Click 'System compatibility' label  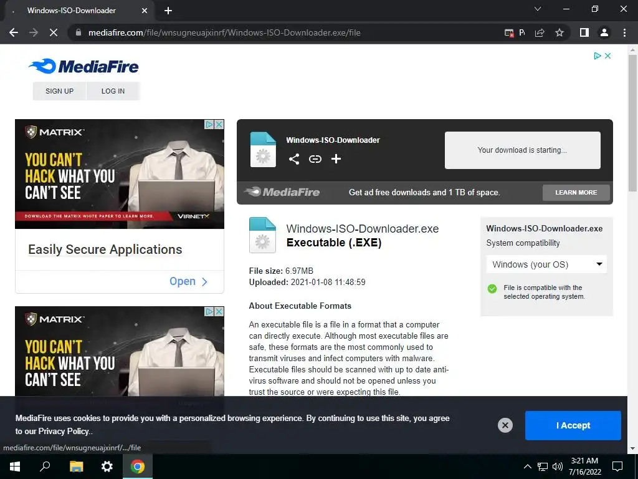coord(523,243)
